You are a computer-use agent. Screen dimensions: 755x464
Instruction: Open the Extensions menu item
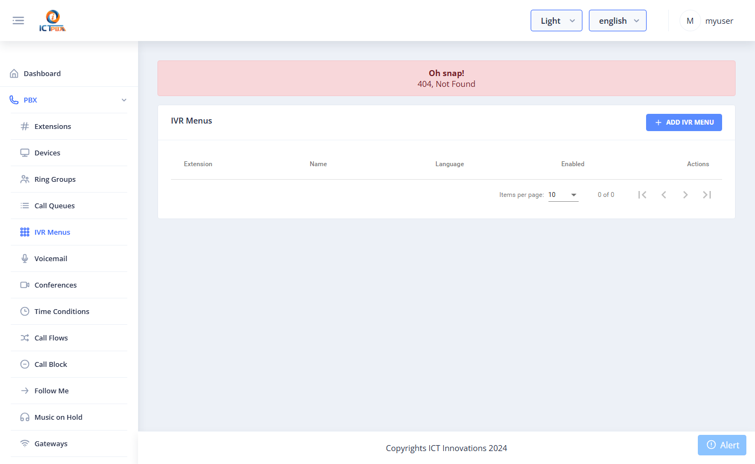pos(69,126)
